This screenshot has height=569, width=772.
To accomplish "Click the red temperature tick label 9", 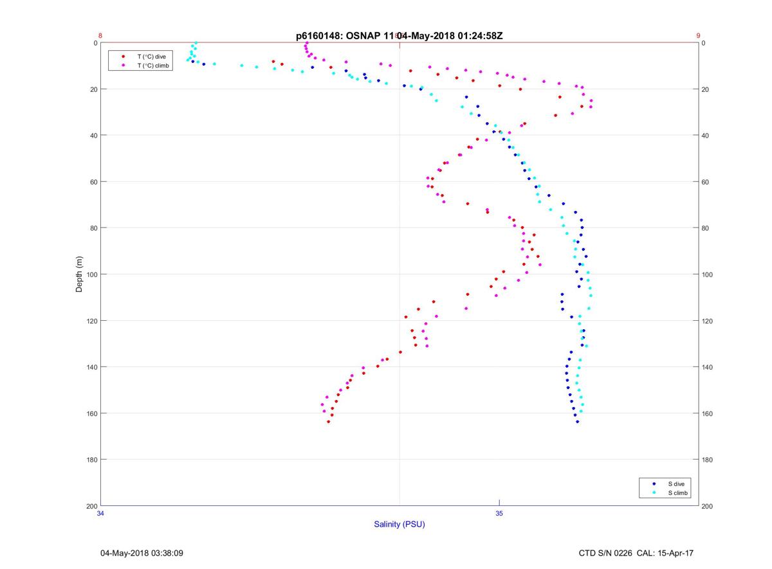I will tap(698, 36).
